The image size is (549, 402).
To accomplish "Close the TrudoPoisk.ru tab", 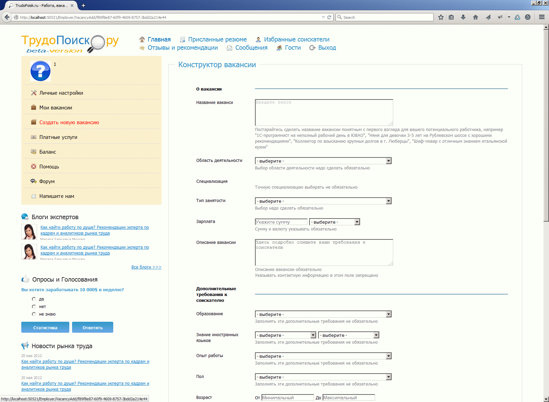I will click(72, 5).
